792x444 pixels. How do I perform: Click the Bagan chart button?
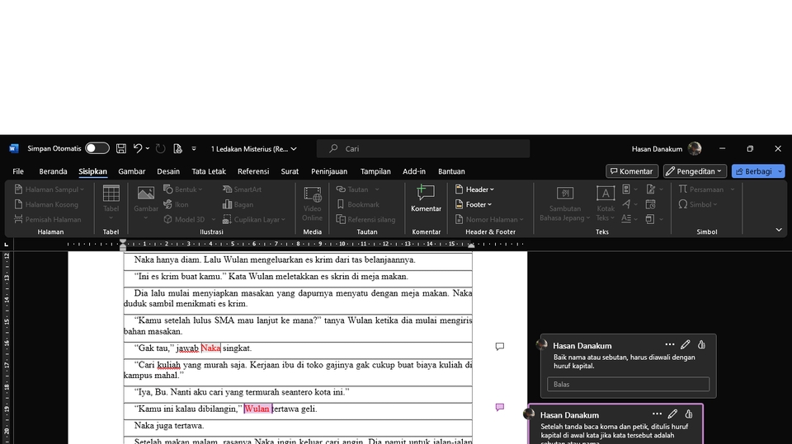tap(238, 204)
